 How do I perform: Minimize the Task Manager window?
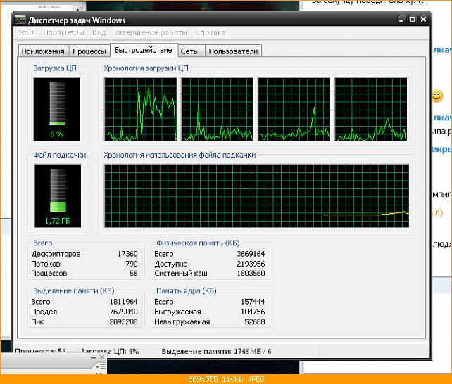[x=401, y=20]
